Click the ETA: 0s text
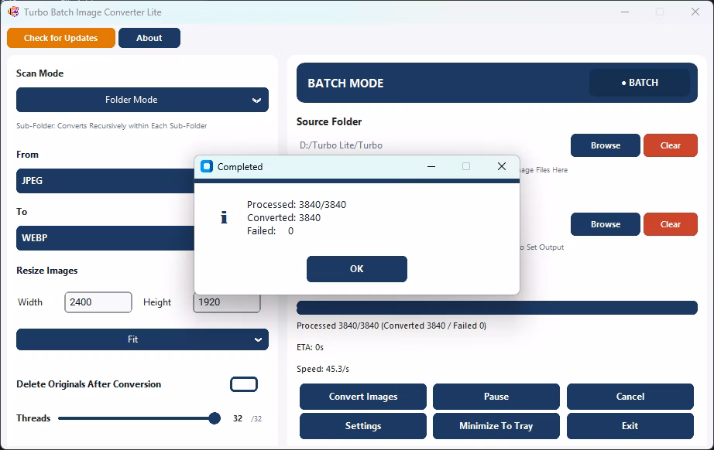Screen dimensions: 714x450 click(x=310, y=347)
